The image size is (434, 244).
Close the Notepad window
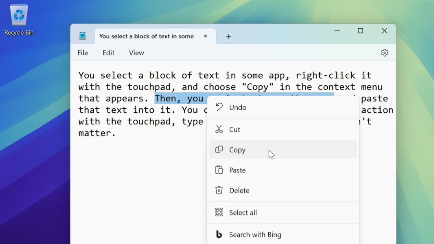click(x=384, y=31)
